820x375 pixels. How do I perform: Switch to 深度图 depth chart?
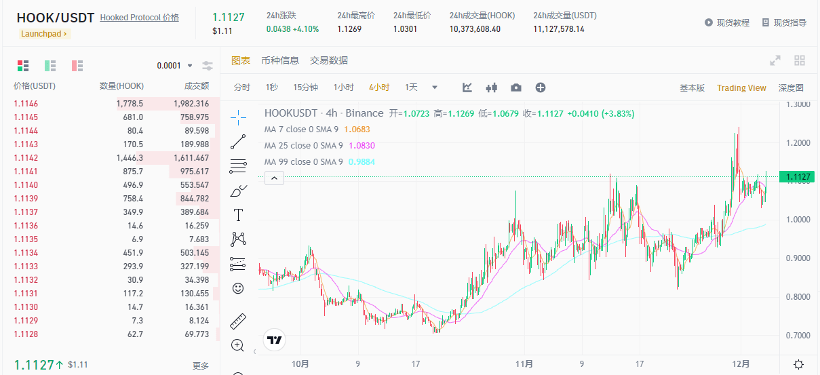pos(791,88)
